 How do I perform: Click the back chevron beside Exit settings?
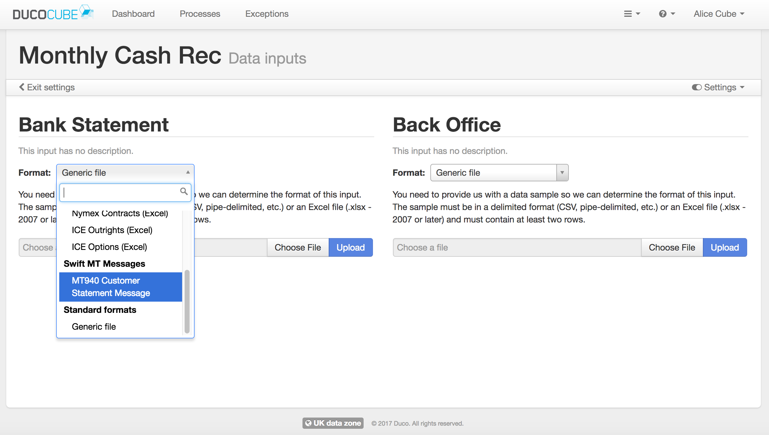click(22, 87)
